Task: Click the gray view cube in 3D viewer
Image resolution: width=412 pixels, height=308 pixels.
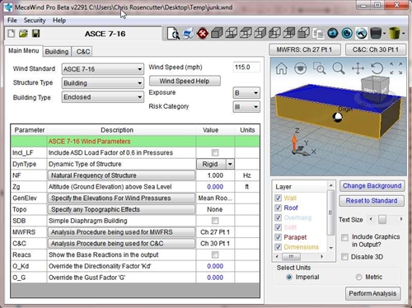Action: [x=375, y=89]
